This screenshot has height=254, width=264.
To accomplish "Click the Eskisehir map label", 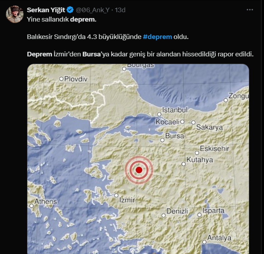I will tap(214, 148).
